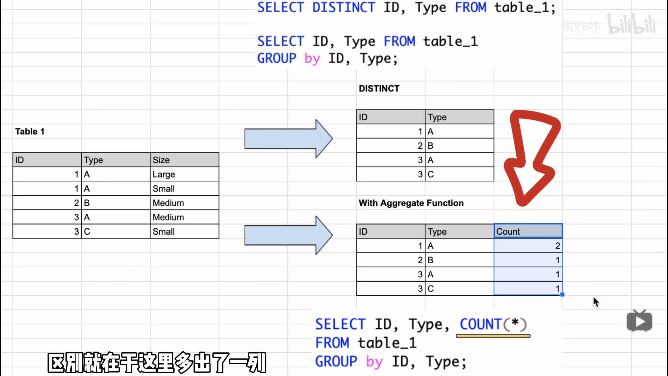
Task: Click the bilibili TV play icon
Action: 639,321
